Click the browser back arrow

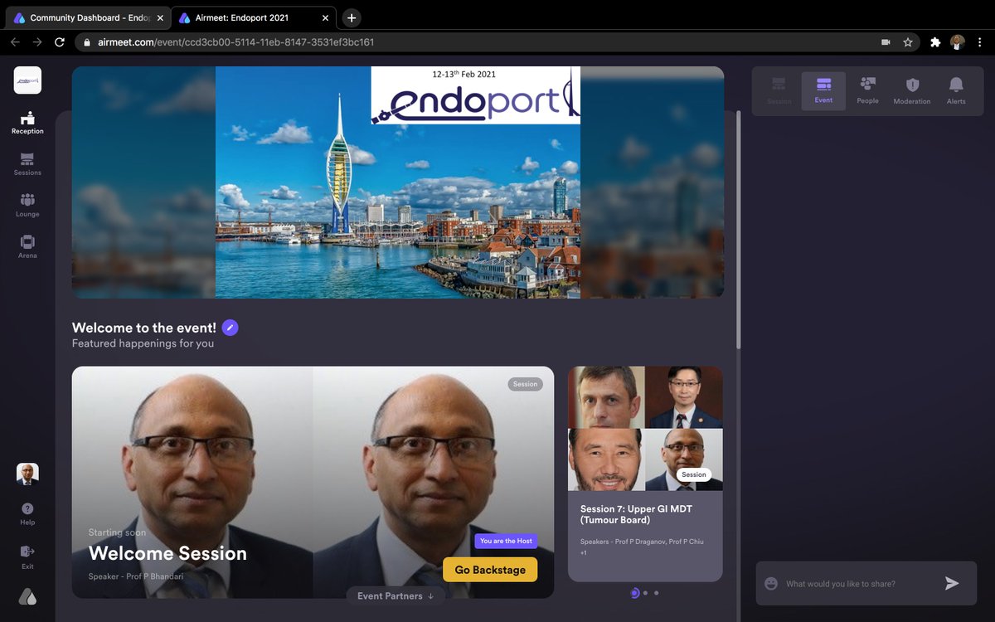coord(15,41)
